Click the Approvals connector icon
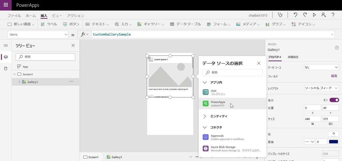Screen dimensions: 342x161 pos(205,137)
